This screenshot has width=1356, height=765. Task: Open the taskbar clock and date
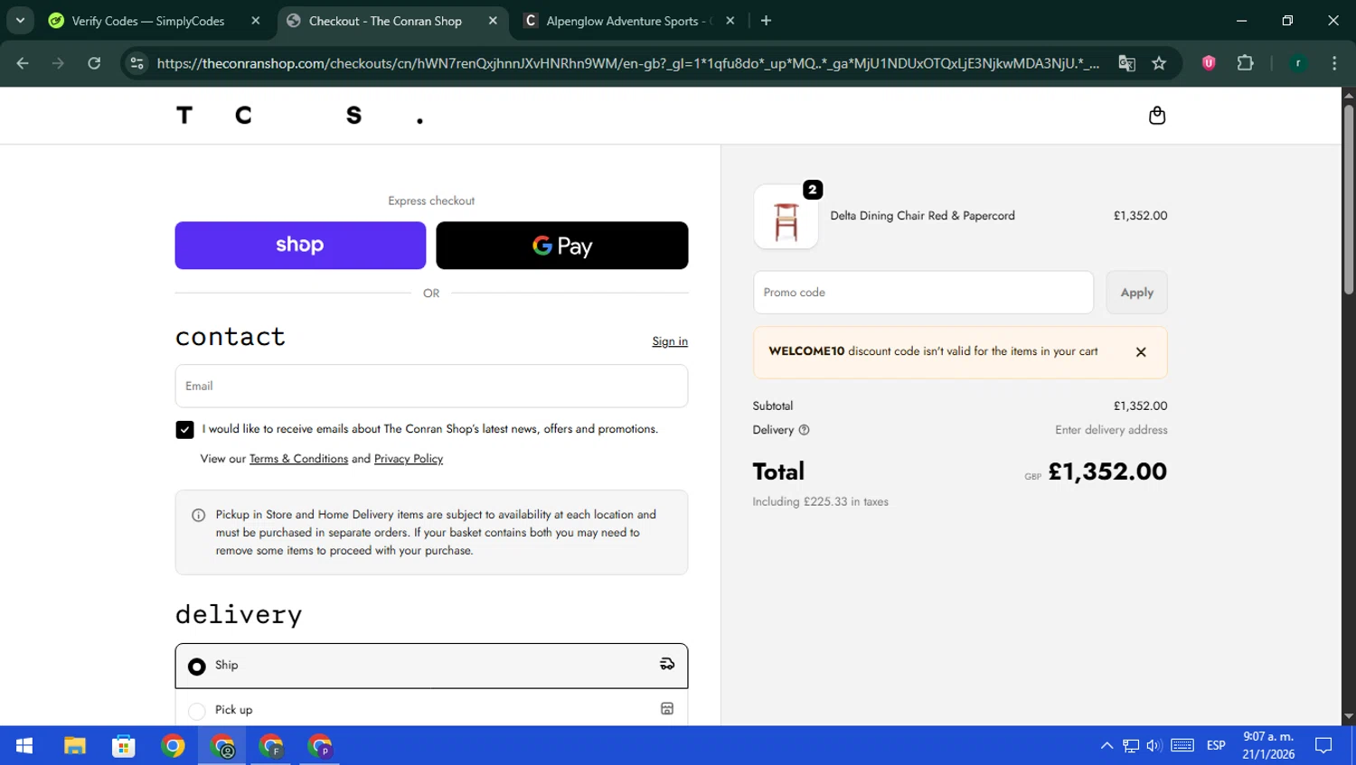point(1268,746)
